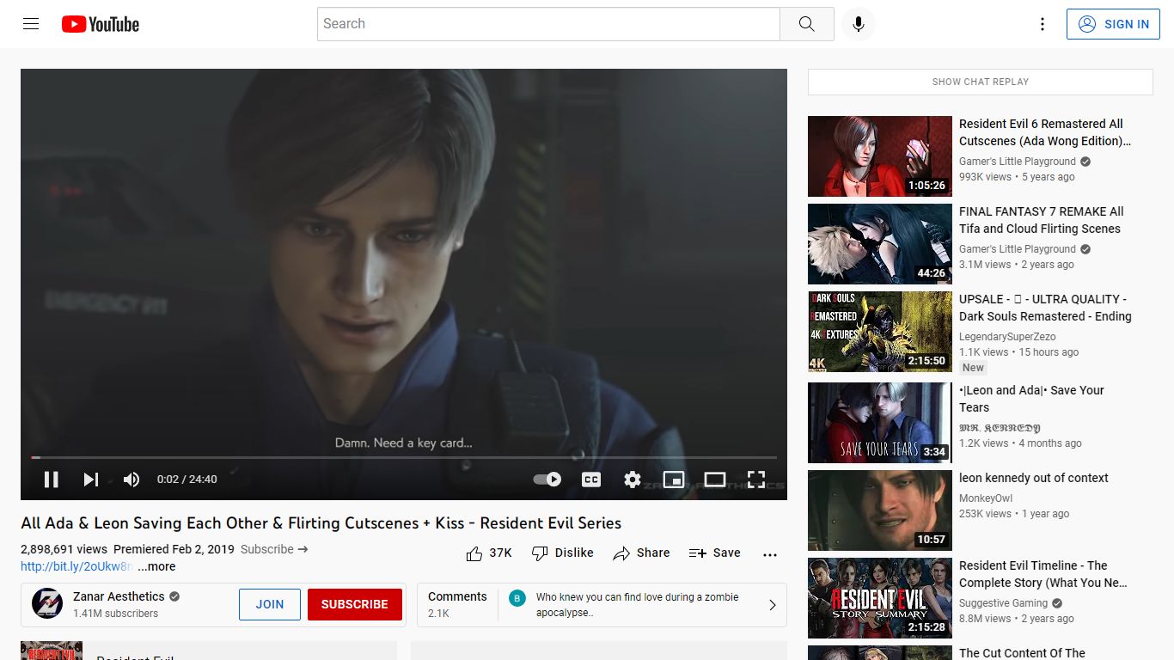This screenshot has width=1174, height=660.
Task: Pause the video
Action: [52, 480]
